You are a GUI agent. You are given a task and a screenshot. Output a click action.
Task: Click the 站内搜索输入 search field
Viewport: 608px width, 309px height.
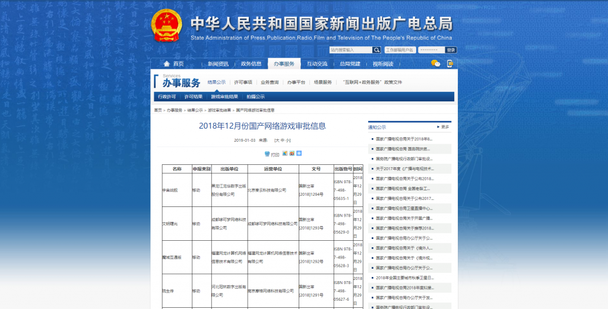pos(350,50)
